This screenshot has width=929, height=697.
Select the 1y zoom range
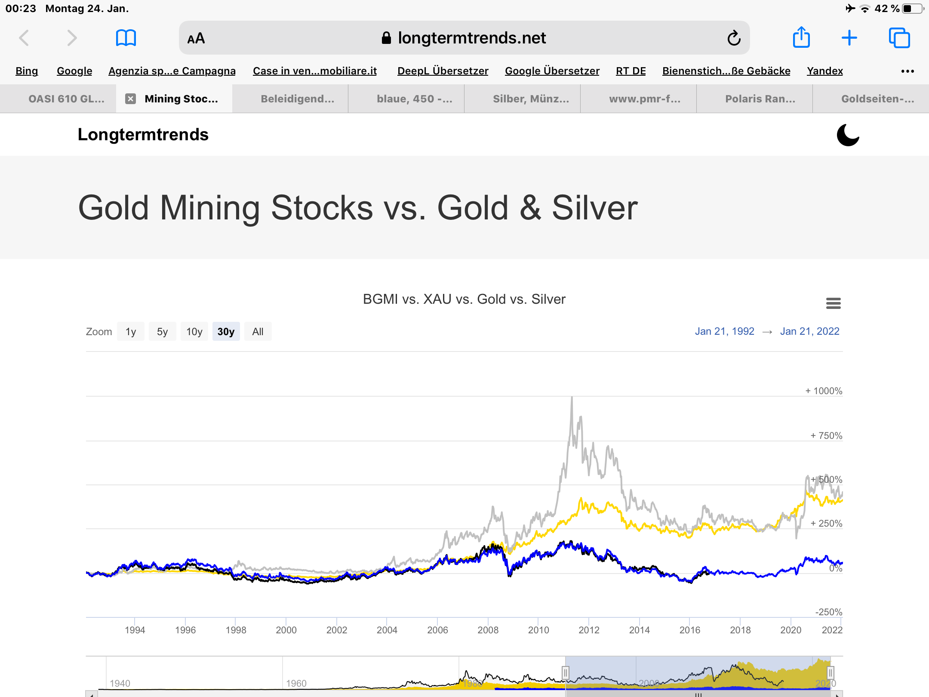pos(131,332)
